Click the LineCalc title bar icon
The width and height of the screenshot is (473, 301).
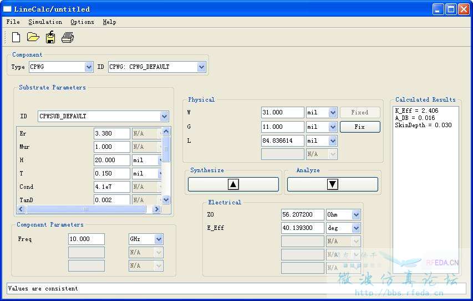coord(7,9)
